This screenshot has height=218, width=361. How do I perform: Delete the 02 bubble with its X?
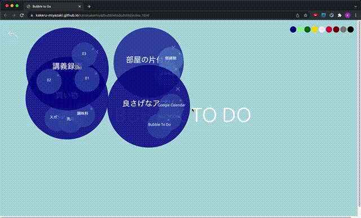coord(58,75)
